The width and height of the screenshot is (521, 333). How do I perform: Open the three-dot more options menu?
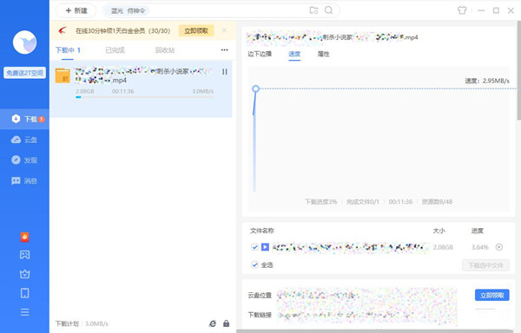(x=225, y=49)
